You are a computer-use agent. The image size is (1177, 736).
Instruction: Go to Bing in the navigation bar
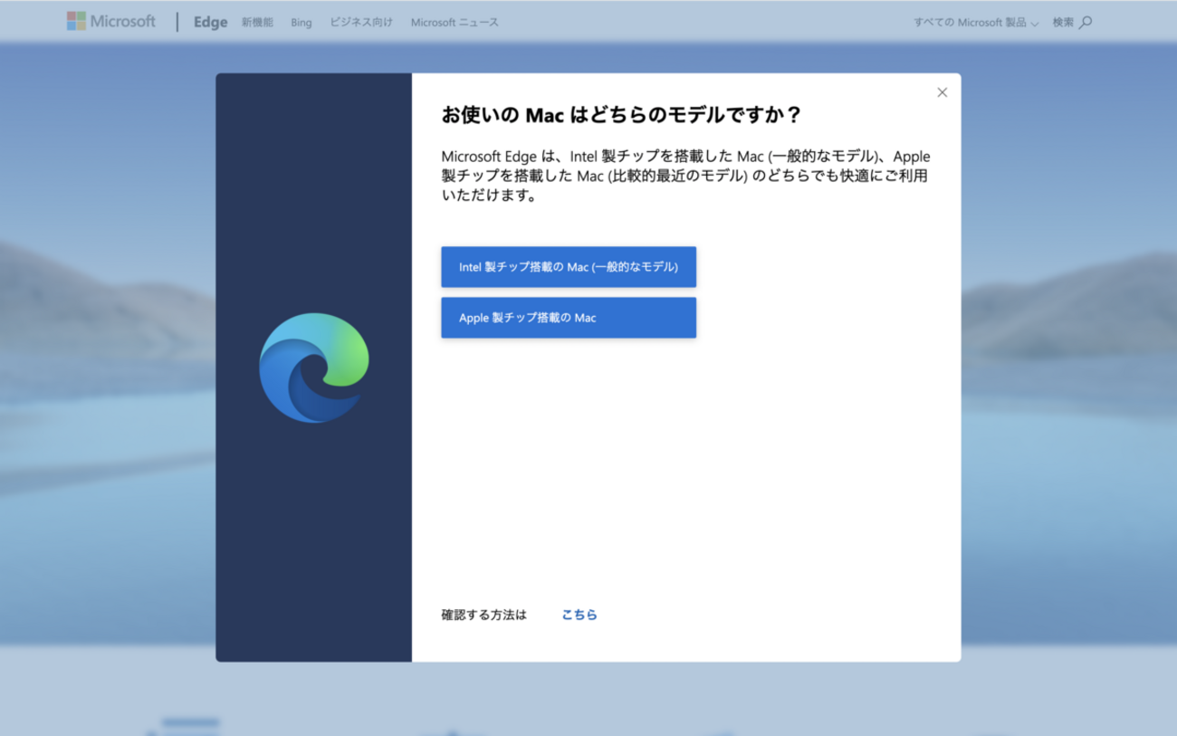(x=301, y=23)
